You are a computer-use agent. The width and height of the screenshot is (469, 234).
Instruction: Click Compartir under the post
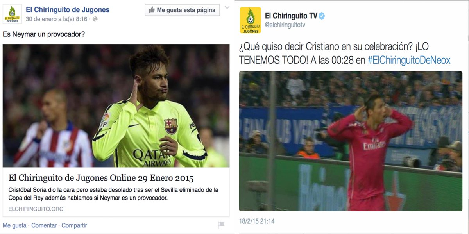tap(74, 225)
